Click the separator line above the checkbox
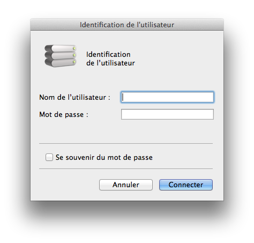This screenshot has height=243, width=254. tap(126, 143)
